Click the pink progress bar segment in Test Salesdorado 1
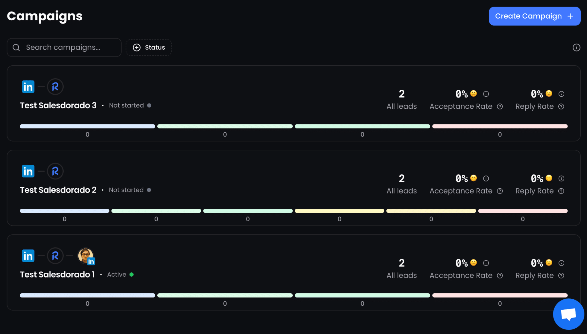Image resolution: width=587 pixels, height=334 pixels. point(500,295)
